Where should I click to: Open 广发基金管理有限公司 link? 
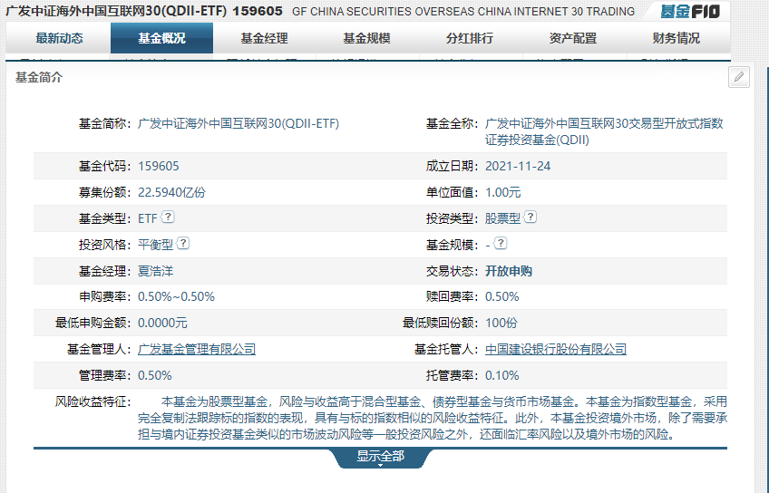(197, 349)
